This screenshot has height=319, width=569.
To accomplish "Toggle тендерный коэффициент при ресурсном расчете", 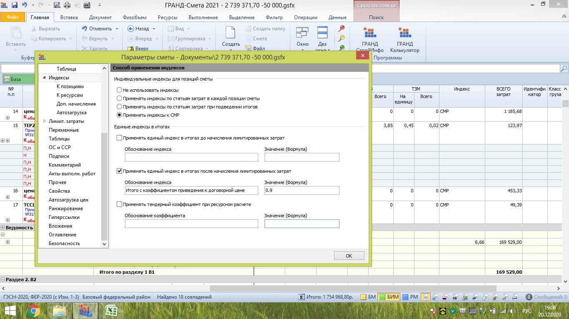I will click(x=120, y=204).
